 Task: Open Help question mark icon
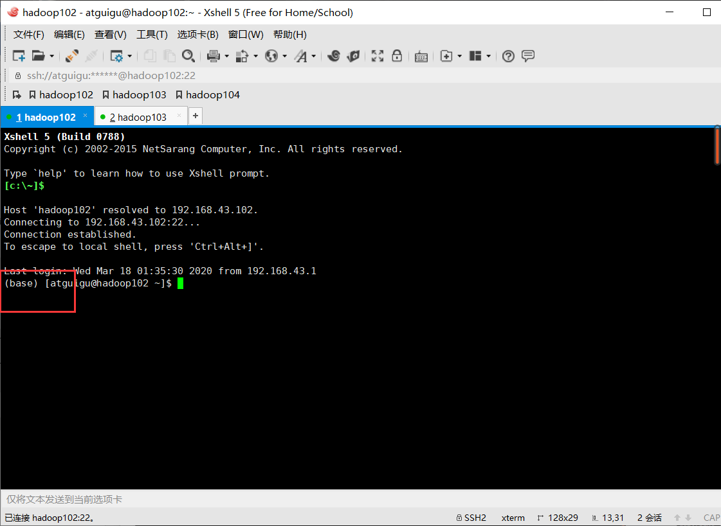[508, 56]
